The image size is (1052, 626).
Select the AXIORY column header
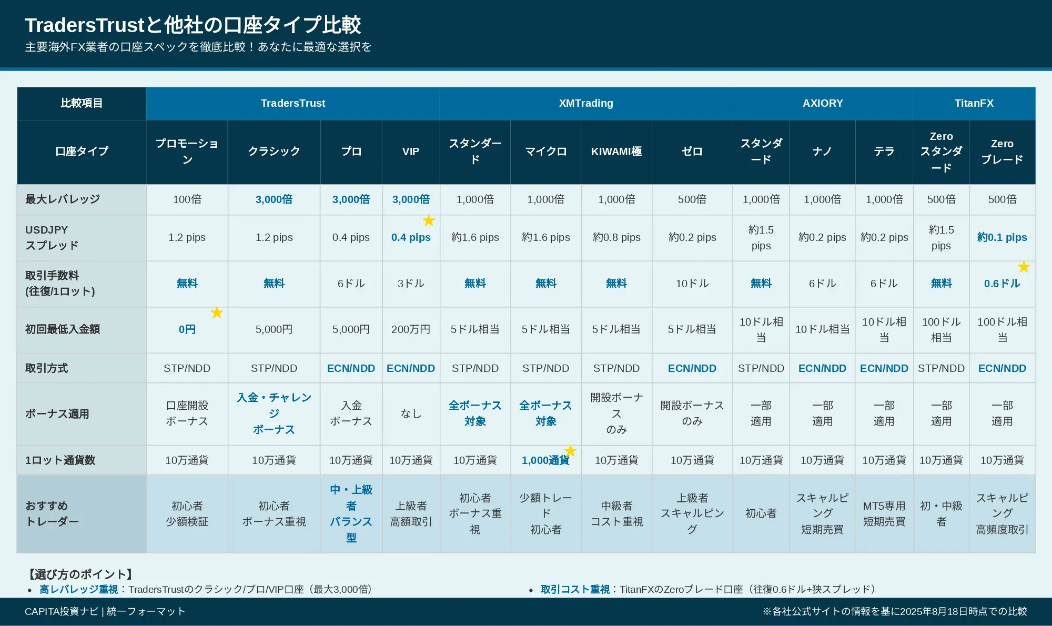pos(823,103)
